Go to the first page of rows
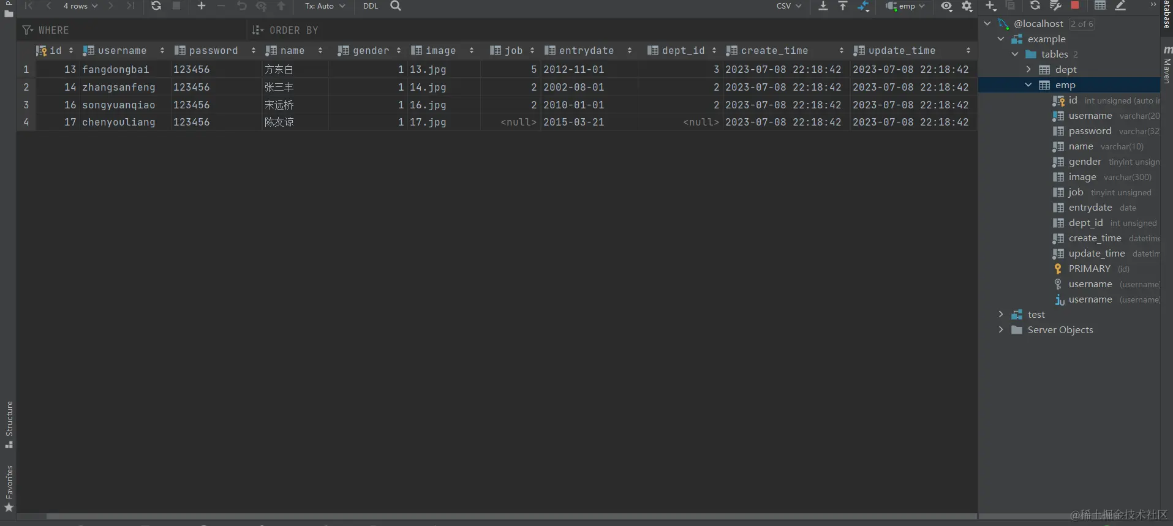Screen dimensions: 1173x526 pos(29,6)
